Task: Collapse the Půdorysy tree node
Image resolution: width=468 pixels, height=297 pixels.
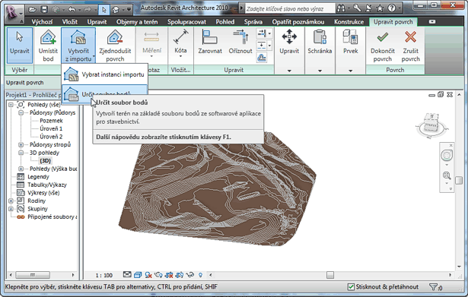Action: [21, 112]
